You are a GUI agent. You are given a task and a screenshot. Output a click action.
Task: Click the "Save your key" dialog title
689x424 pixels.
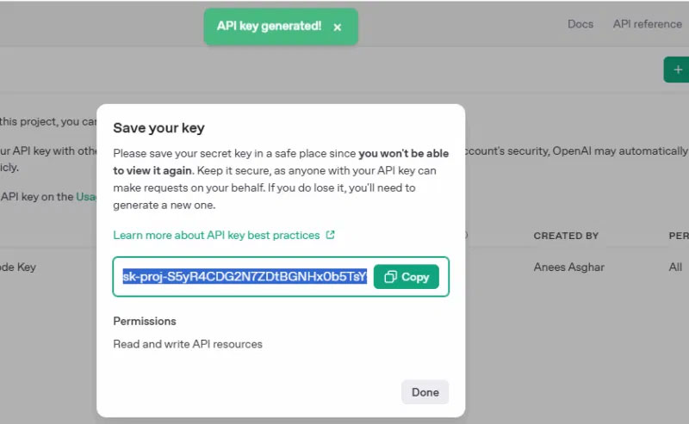coord(159,128)
